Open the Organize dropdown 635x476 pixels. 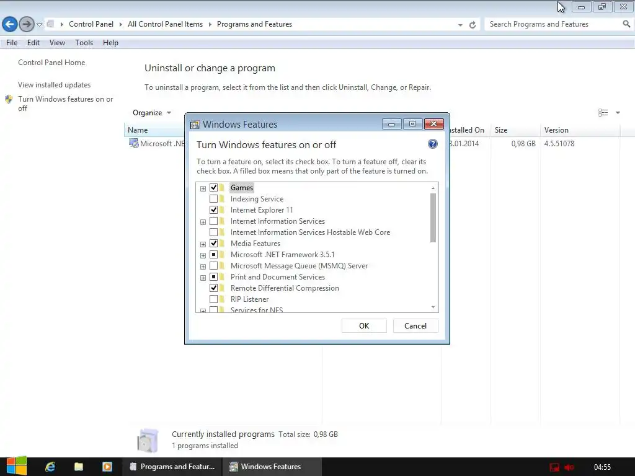tap(152, 113)
